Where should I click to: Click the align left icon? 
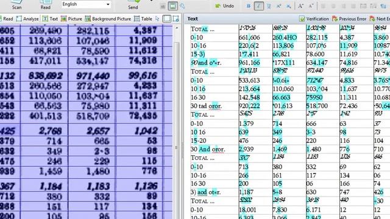pyautogui.click(x=323, y=6)
